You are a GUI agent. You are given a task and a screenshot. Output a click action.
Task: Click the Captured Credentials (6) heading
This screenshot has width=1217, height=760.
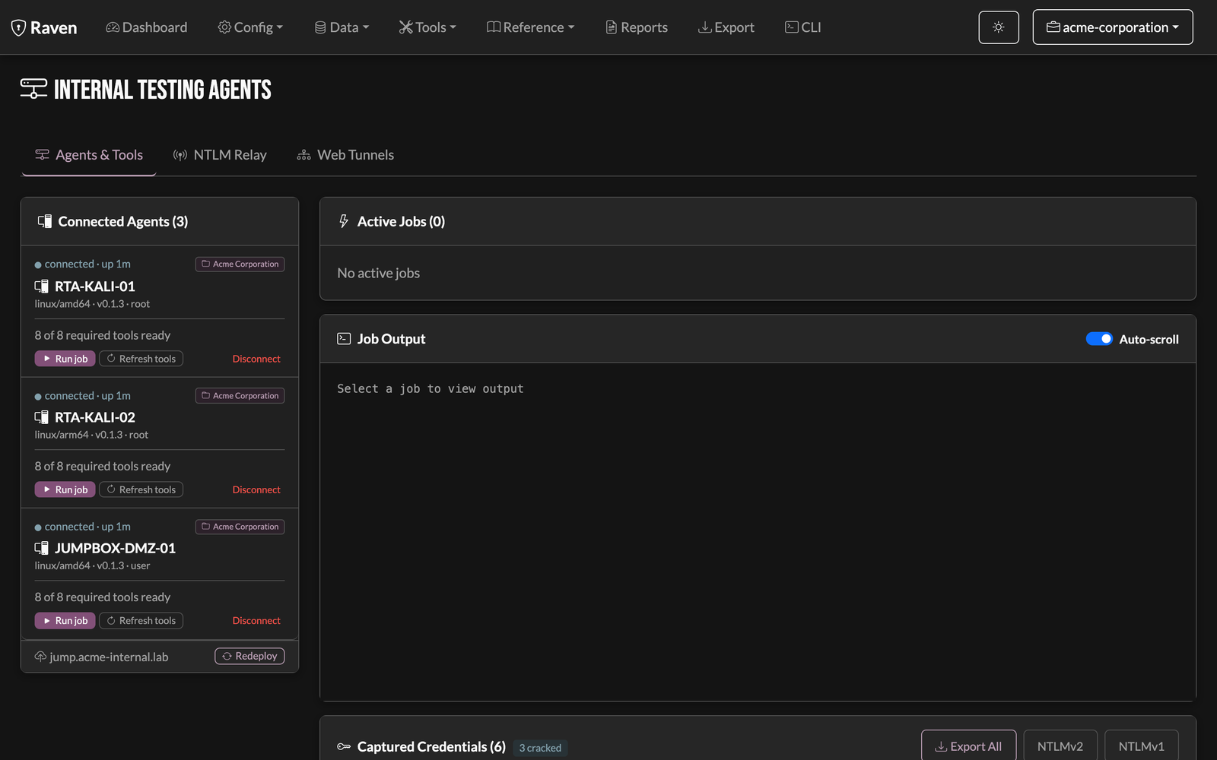(431, 747)
